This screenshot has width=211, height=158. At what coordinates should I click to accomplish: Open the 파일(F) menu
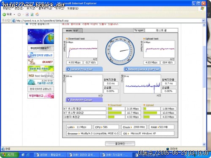[7, 8]
